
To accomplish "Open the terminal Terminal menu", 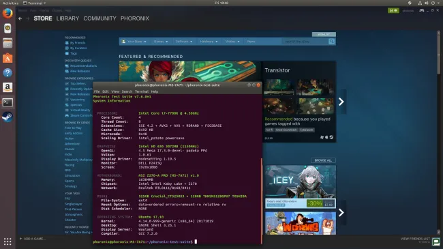I will [x=142, y=91].
